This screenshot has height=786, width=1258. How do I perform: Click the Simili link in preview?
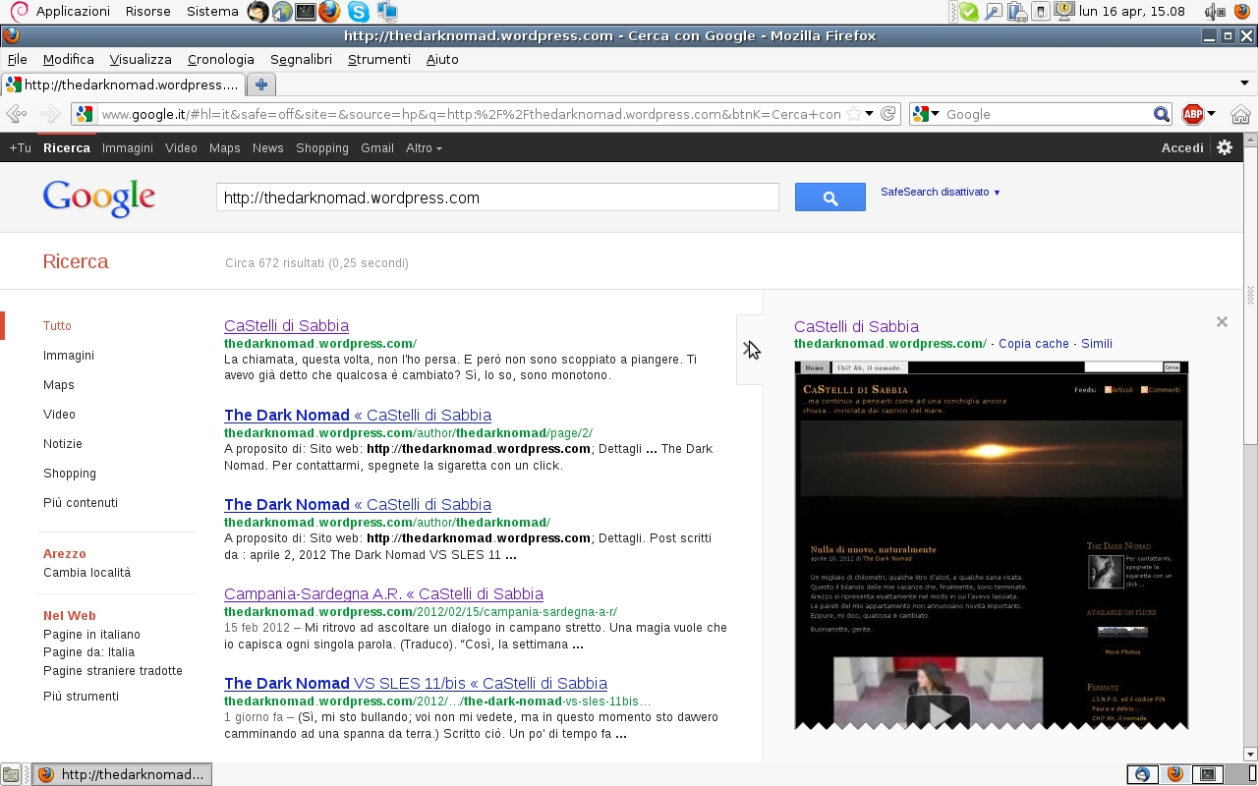click(x=1097, y=344)
